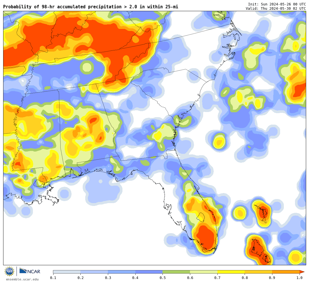Click the 0.4–0.5 periwinkle colorbar segment

(x=149, y=272)
